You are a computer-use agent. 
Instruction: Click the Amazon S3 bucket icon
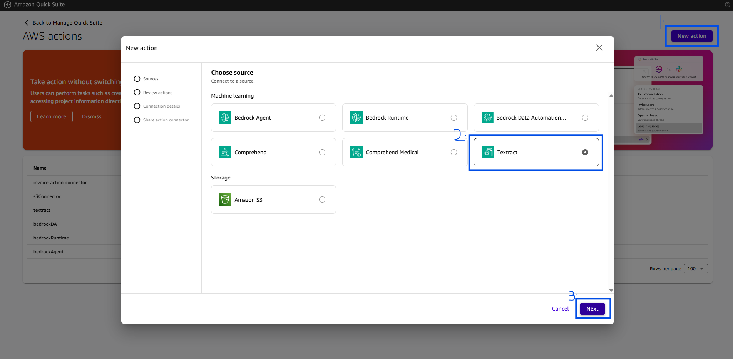click(x=225, y=199)
